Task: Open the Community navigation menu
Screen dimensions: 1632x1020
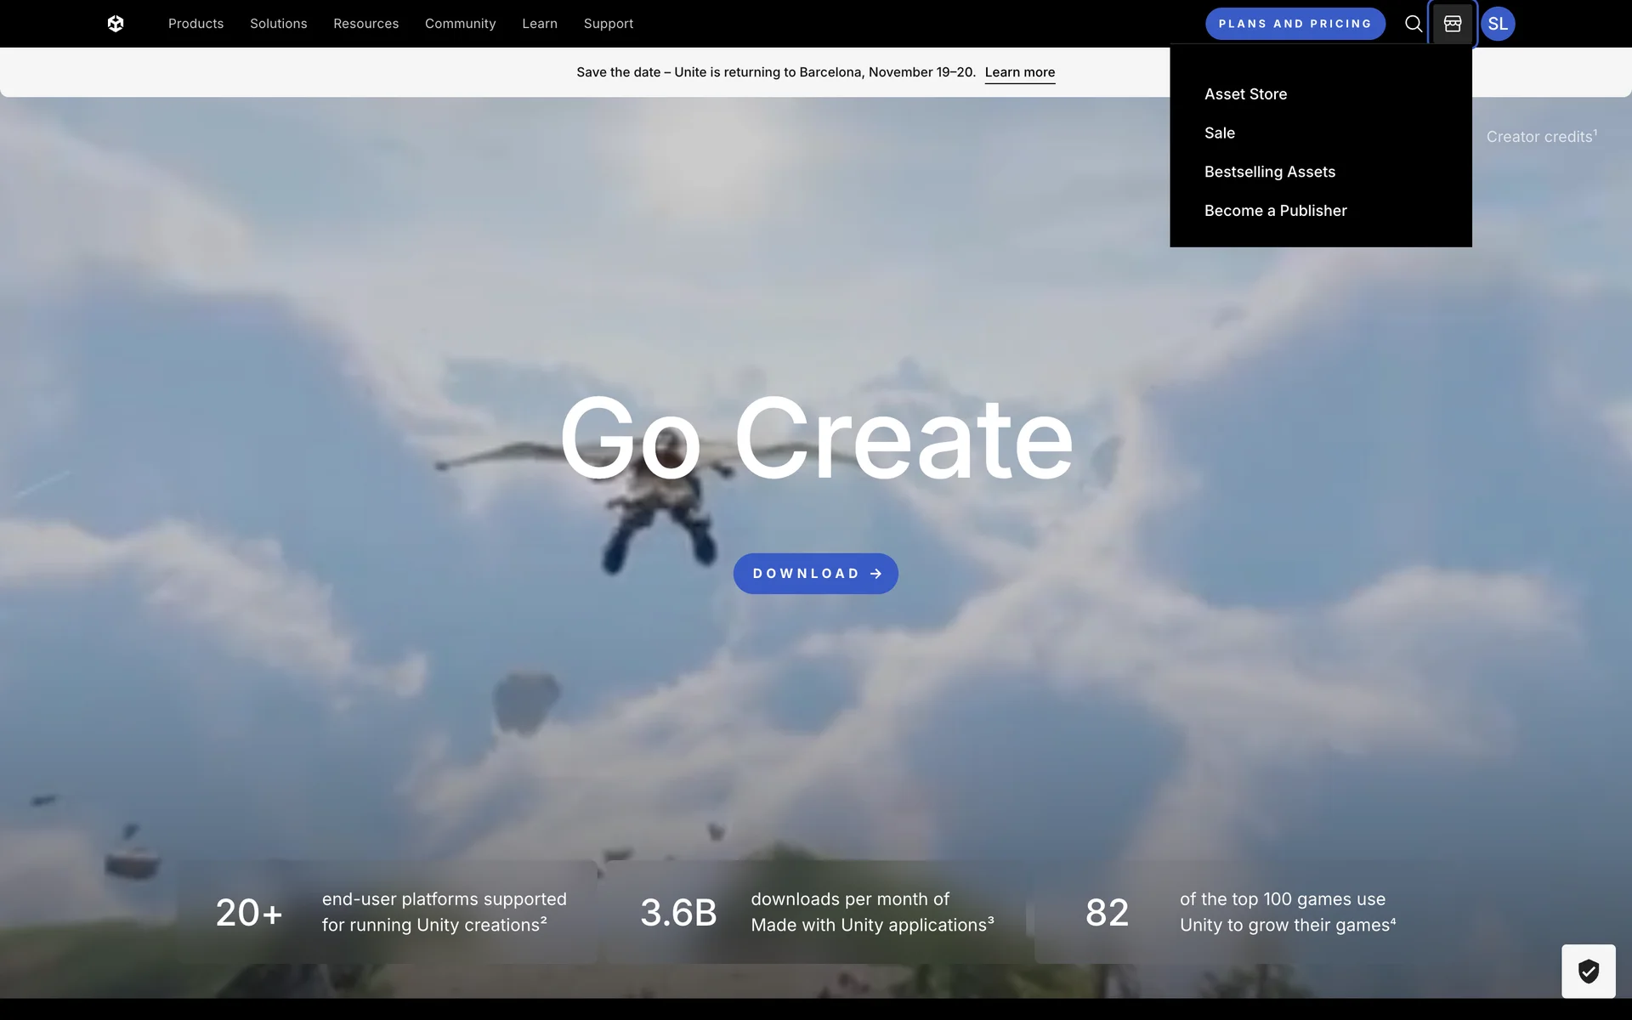Action: (x=460, y=24)
